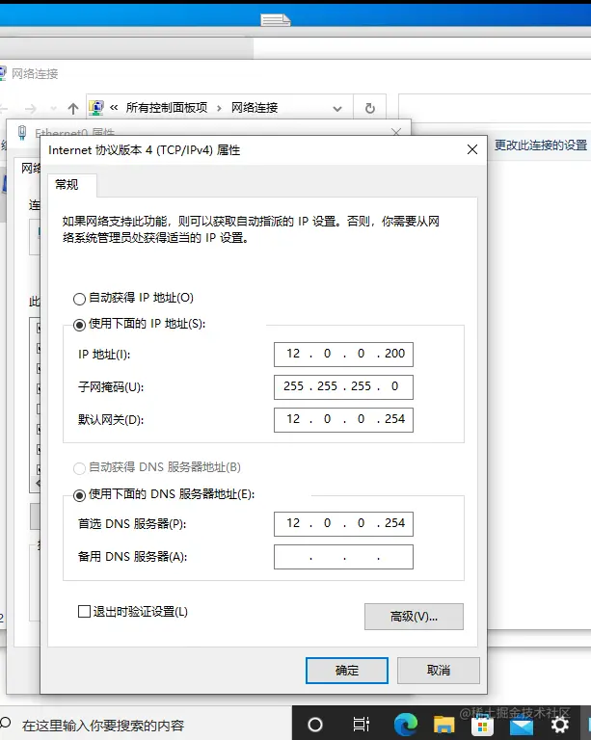Open Mail app from taskbar
The height and width of the screenshot is (740, 591).
pos(522,727)
